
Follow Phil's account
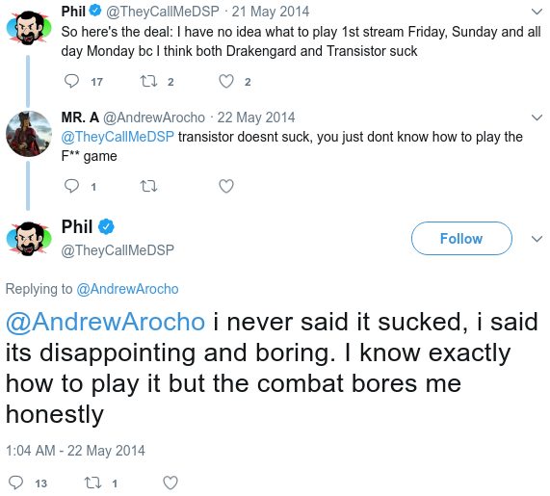(x=461, y=238)
